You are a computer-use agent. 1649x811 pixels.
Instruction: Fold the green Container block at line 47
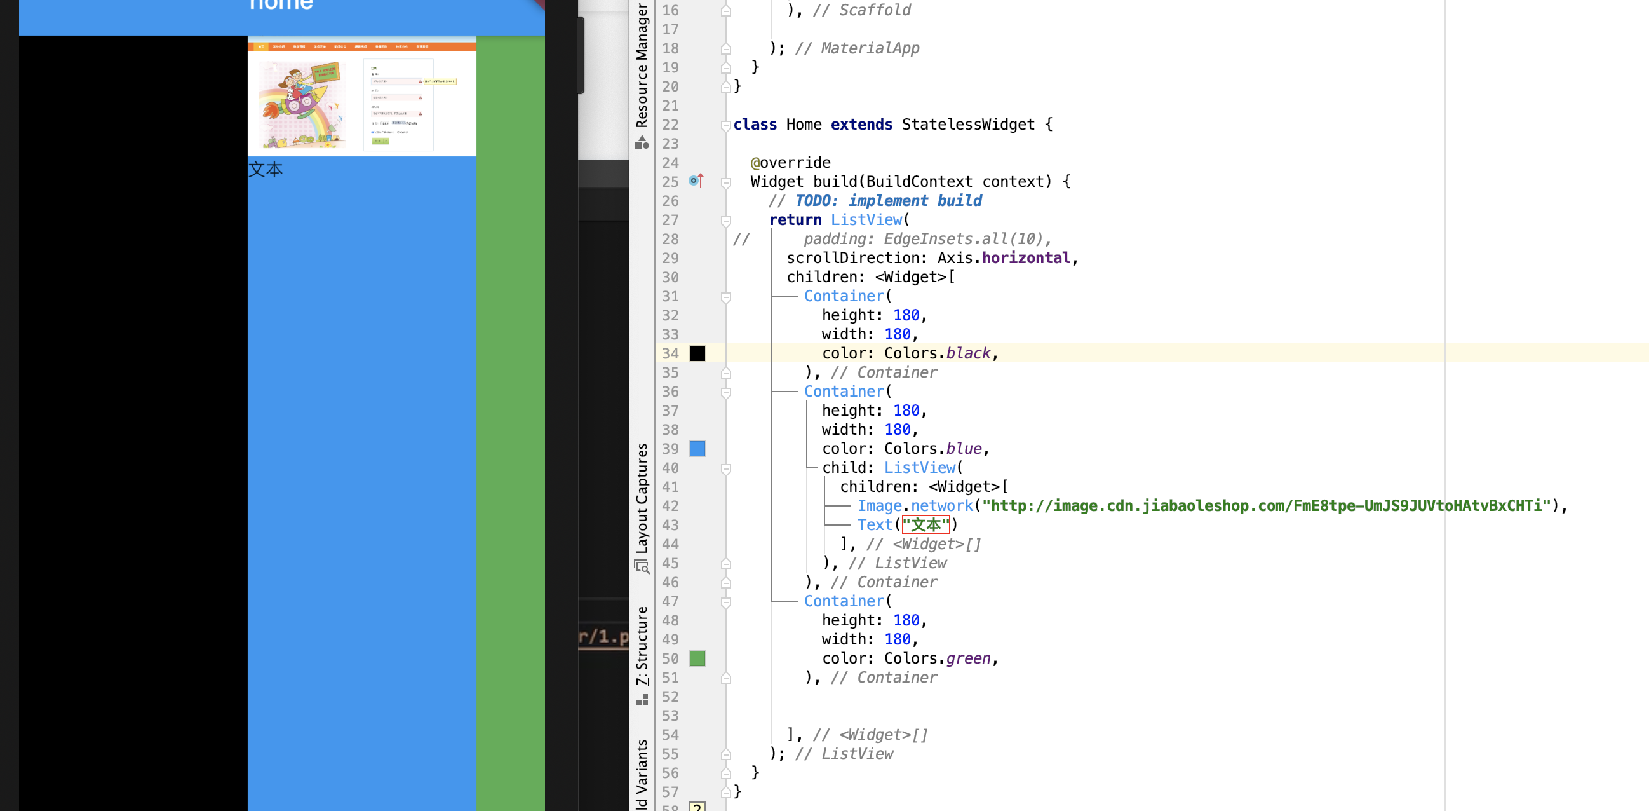point(726,602)
